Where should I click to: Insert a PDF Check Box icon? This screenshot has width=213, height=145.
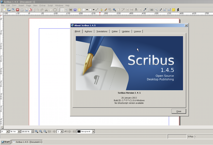pyautogui.click(x=160, y=10)
